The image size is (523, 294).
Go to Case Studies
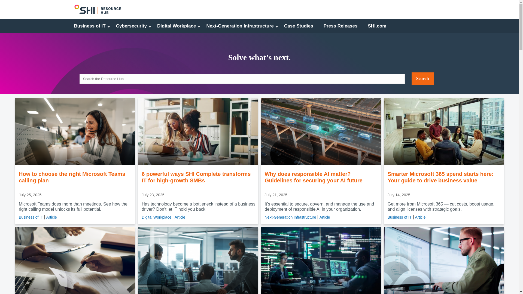click(x=299, y=26)
